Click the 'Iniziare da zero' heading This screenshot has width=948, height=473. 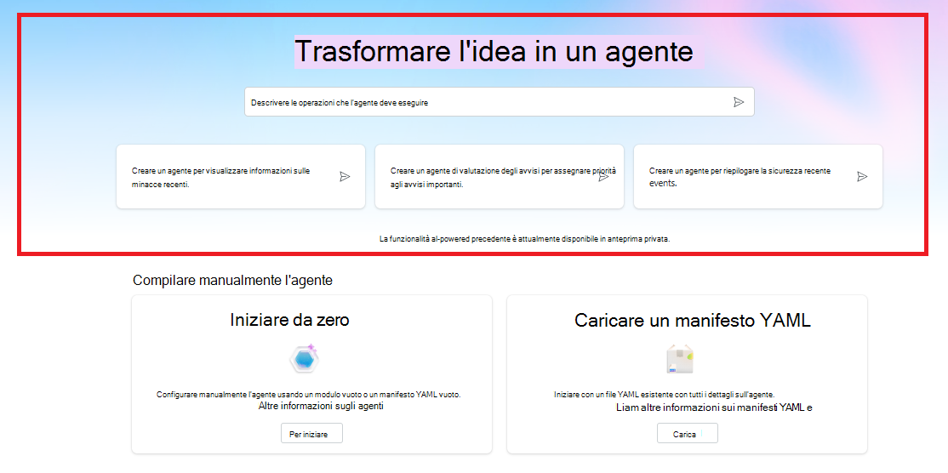(289, 320)
